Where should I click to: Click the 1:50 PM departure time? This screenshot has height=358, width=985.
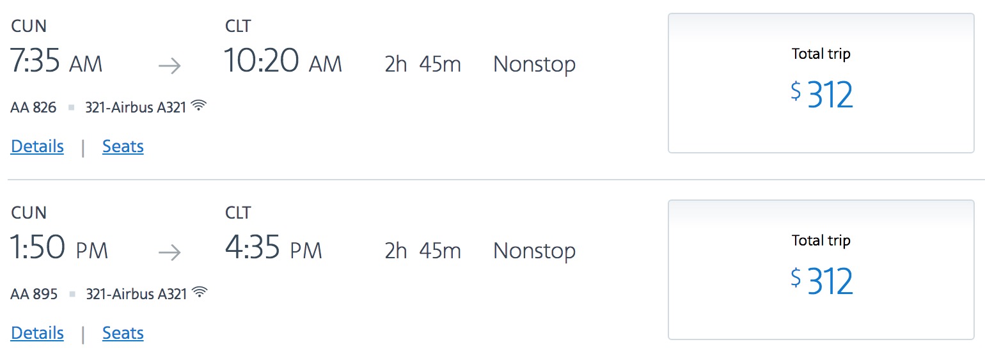[59, 249]
